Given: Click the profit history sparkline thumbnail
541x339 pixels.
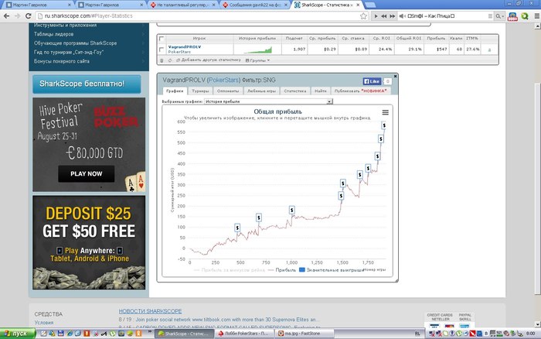Looking at the screenshot, I should click(257, 50).
